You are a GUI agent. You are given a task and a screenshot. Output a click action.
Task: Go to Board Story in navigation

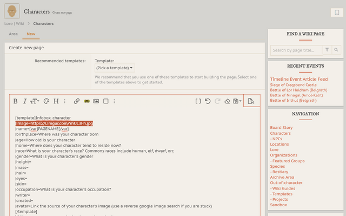(x=281, y=128)
